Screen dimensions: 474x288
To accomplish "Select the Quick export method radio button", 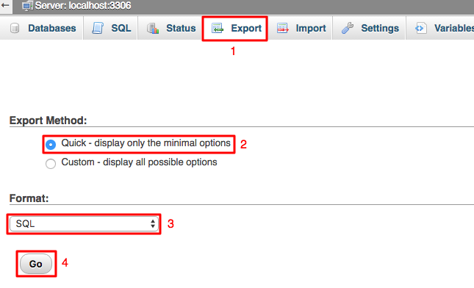I will tap(51, 145).
